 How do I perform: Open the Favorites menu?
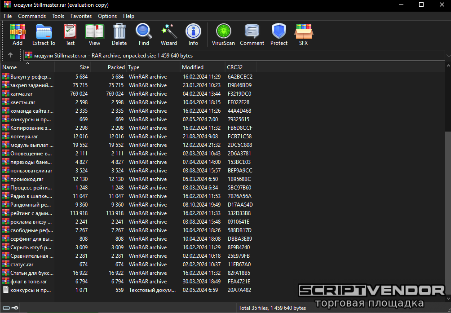[81, 16]
